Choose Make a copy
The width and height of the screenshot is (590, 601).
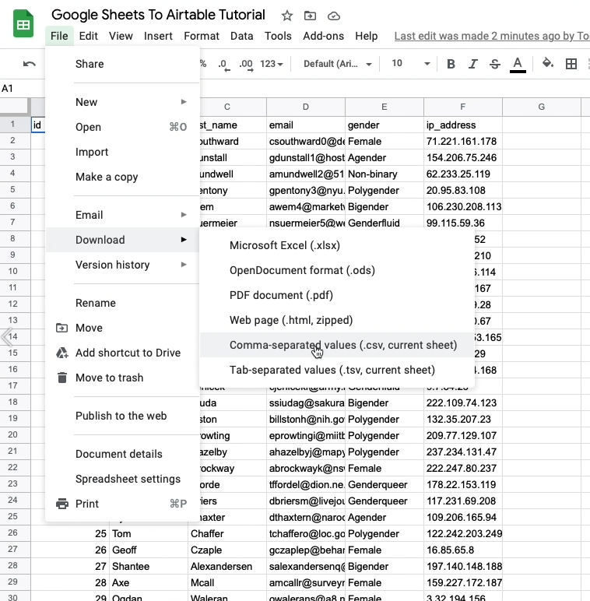click(x=123, y=177)
